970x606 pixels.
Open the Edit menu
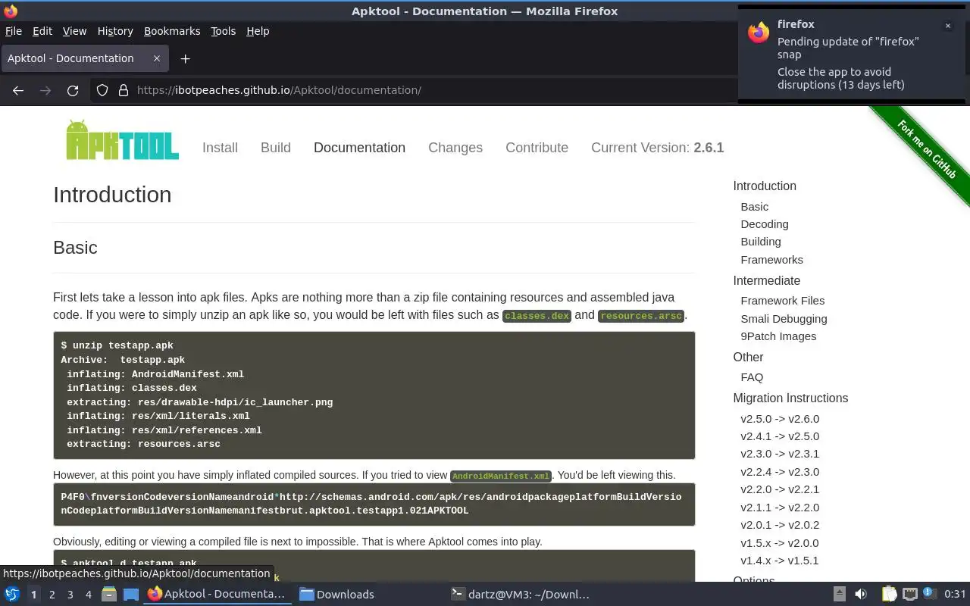pyautogui.click(x=42, y=31)
